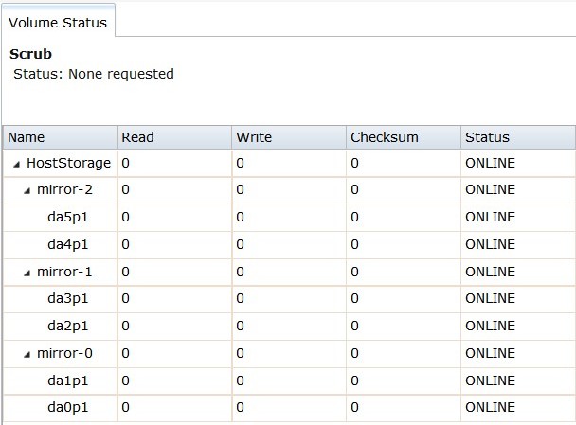576x425 pixels.
Task: Click the 'Status: None requested' scrub text
Action: pyautogui.click(x=94, y=74)
